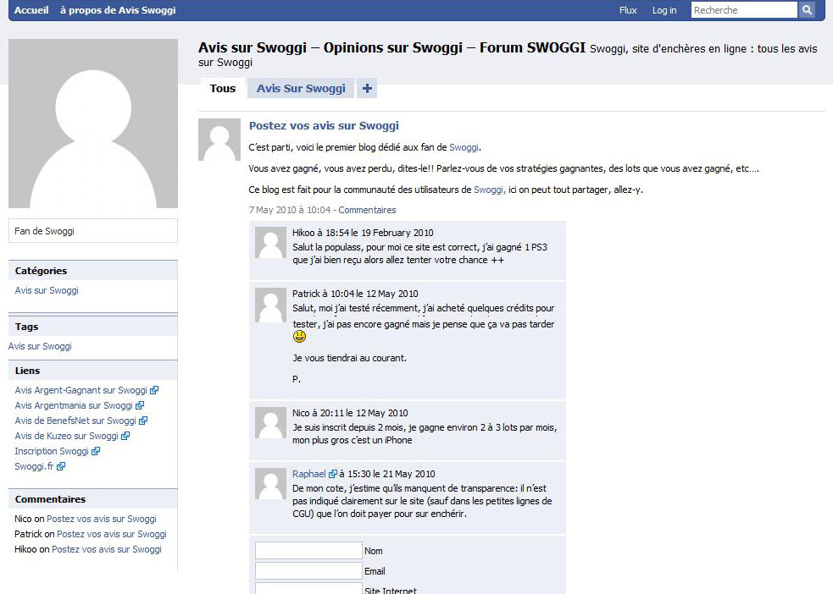Click Raphael's comment avatar

[271, 484]
